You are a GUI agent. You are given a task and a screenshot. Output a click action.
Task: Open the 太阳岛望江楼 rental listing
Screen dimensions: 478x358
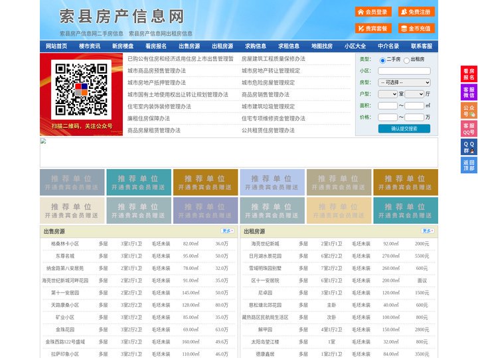pyautogui.click(x=265, y=342)
